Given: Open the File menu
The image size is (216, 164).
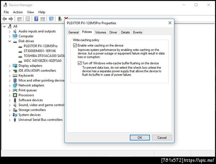Looking at the screenshot, I should 6,12.
